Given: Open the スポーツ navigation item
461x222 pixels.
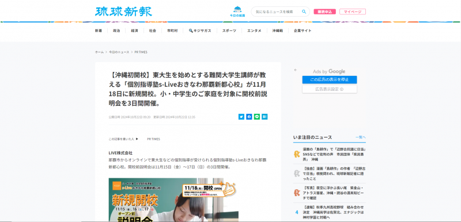Looking at the screenshot, I should [x=229, y=30].
